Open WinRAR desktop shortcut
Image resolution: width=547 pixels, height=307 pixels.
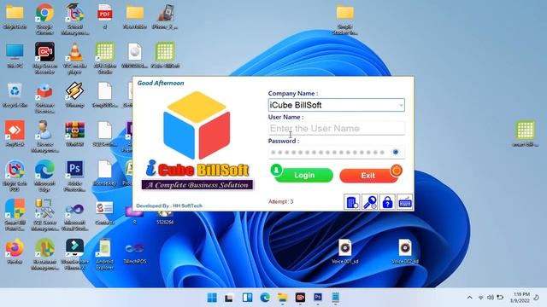(74, 134)
